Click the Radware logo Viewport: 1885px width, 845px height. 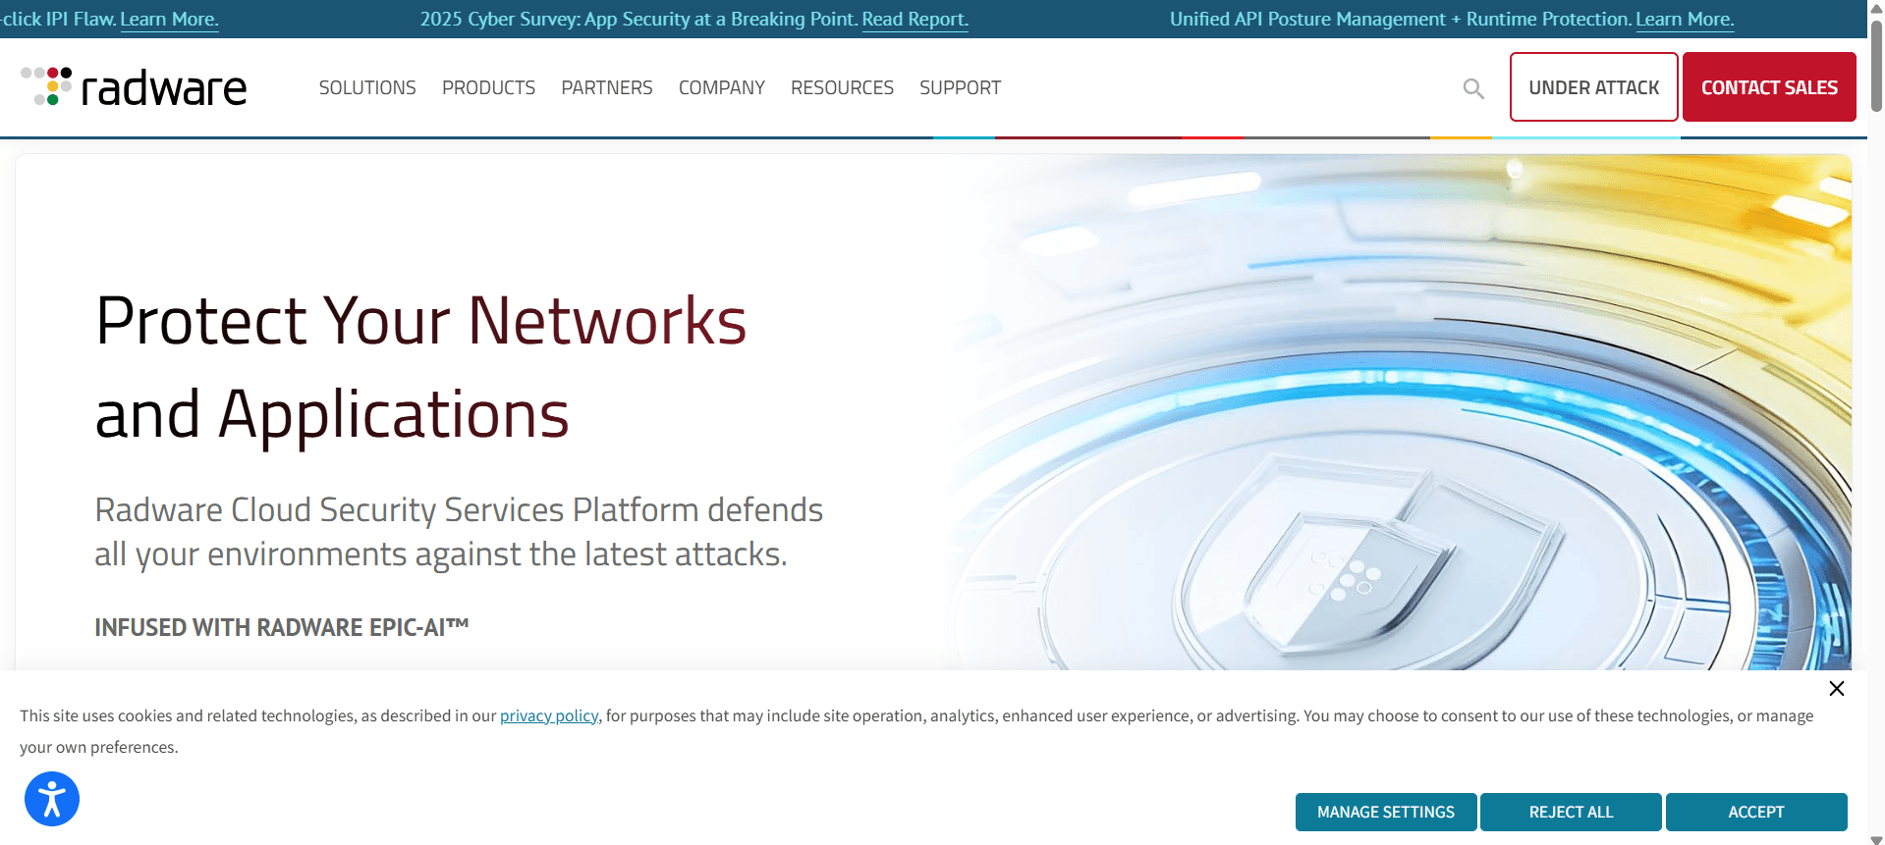click(x=134, y=87)
